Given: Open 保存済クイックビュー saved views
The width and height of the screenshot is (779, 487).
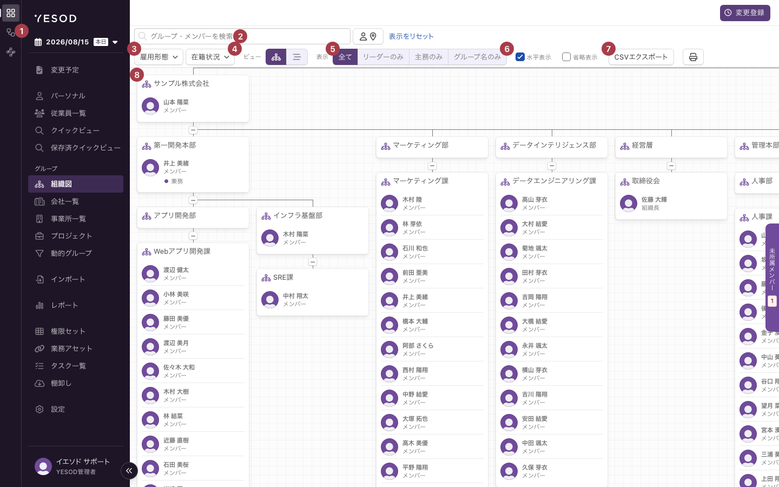Looking at the screenshot, I should point(76,148).
